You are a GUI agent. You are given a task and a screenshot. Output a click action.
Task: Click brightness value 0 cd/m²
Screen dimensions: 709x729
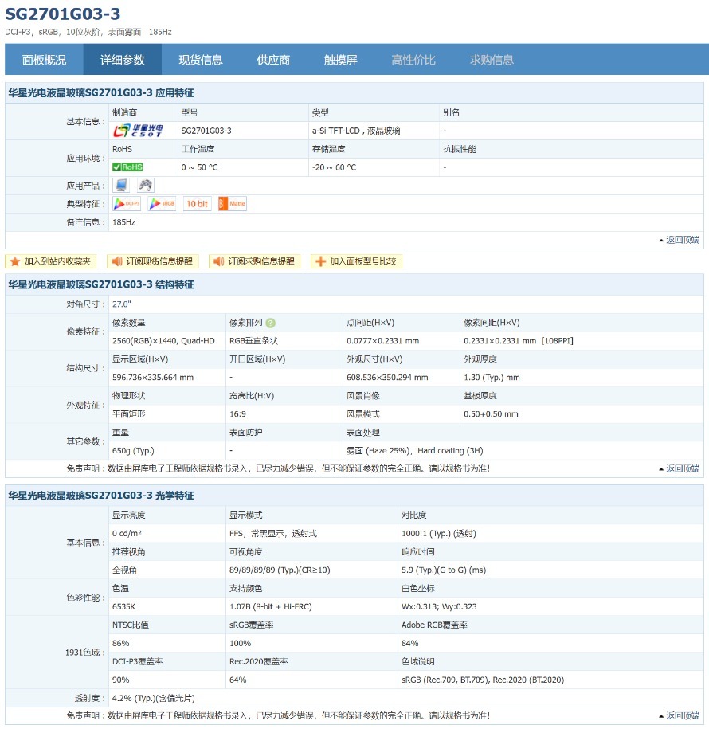coord(127,533)
